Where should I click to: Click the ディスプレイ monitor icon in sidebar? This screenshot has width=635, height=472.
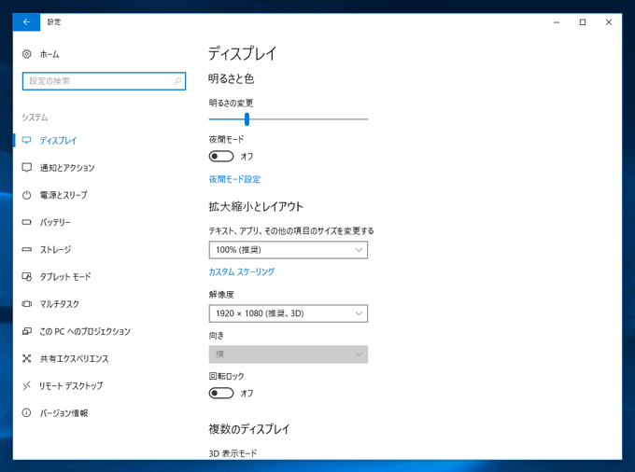point(27,140)
